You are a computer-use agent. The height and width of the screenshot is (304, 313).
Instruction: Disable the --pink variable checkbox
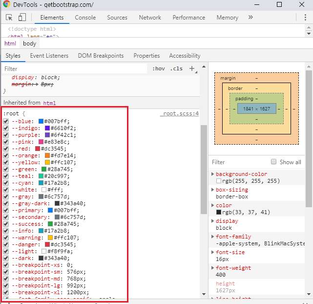[6, 142]
